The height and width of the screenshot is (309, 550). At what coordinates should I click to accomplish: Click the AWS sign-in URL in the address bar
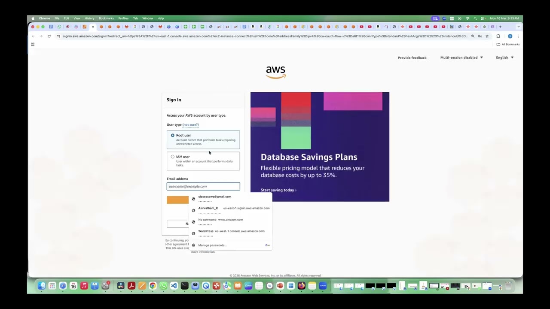coord(265,36)
